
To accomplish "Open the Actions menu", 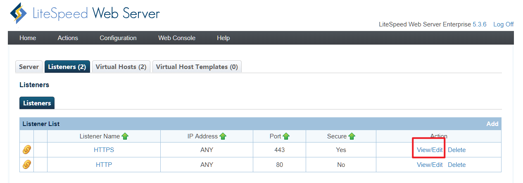I will (x=68, y=38).
